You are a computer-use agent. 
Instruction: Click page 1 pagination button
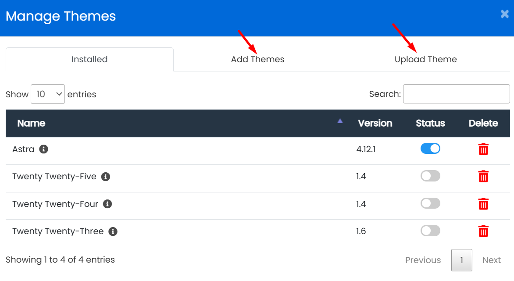[461, 260]
